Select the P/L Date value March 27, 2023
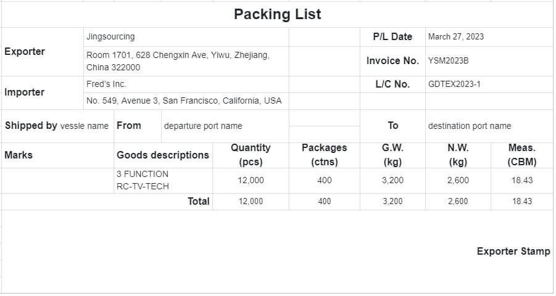Image resolution: width=556 pixels, height=296 pixels. [x=456, y=37]
